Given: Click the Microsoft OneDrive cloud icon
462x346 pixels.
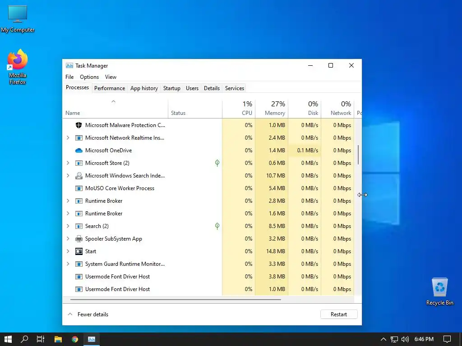Looking at the screenshot, I should pos(79,150).
